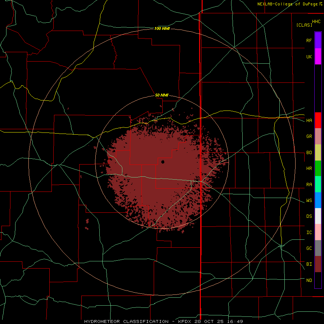Click the '50 NMI' range ring label

(162, 95)
